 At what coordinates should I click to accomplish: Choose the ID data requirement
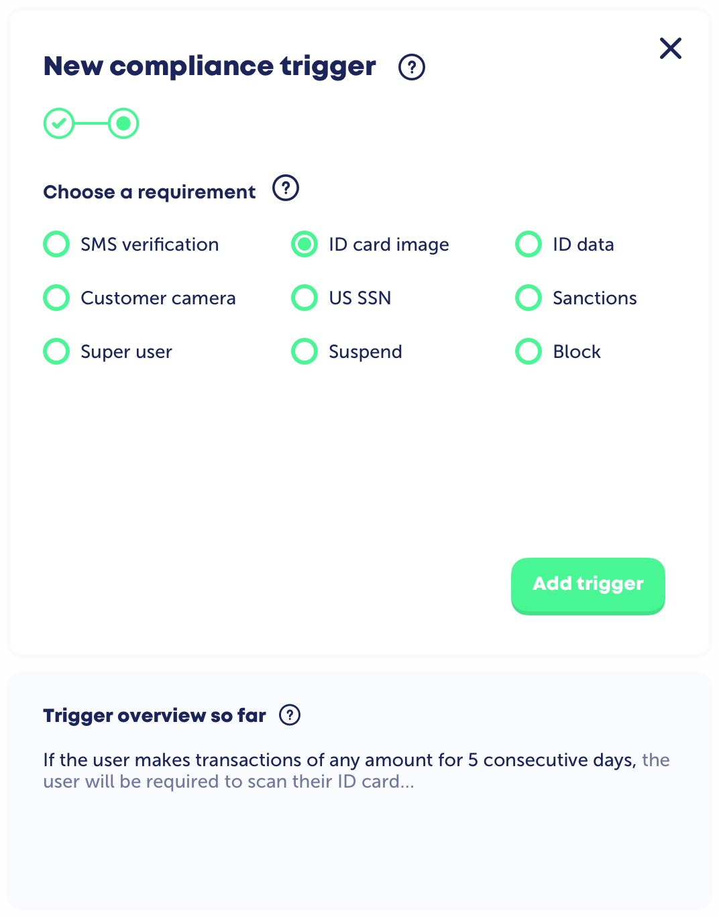pyautogui.click(x=529, y=245)
